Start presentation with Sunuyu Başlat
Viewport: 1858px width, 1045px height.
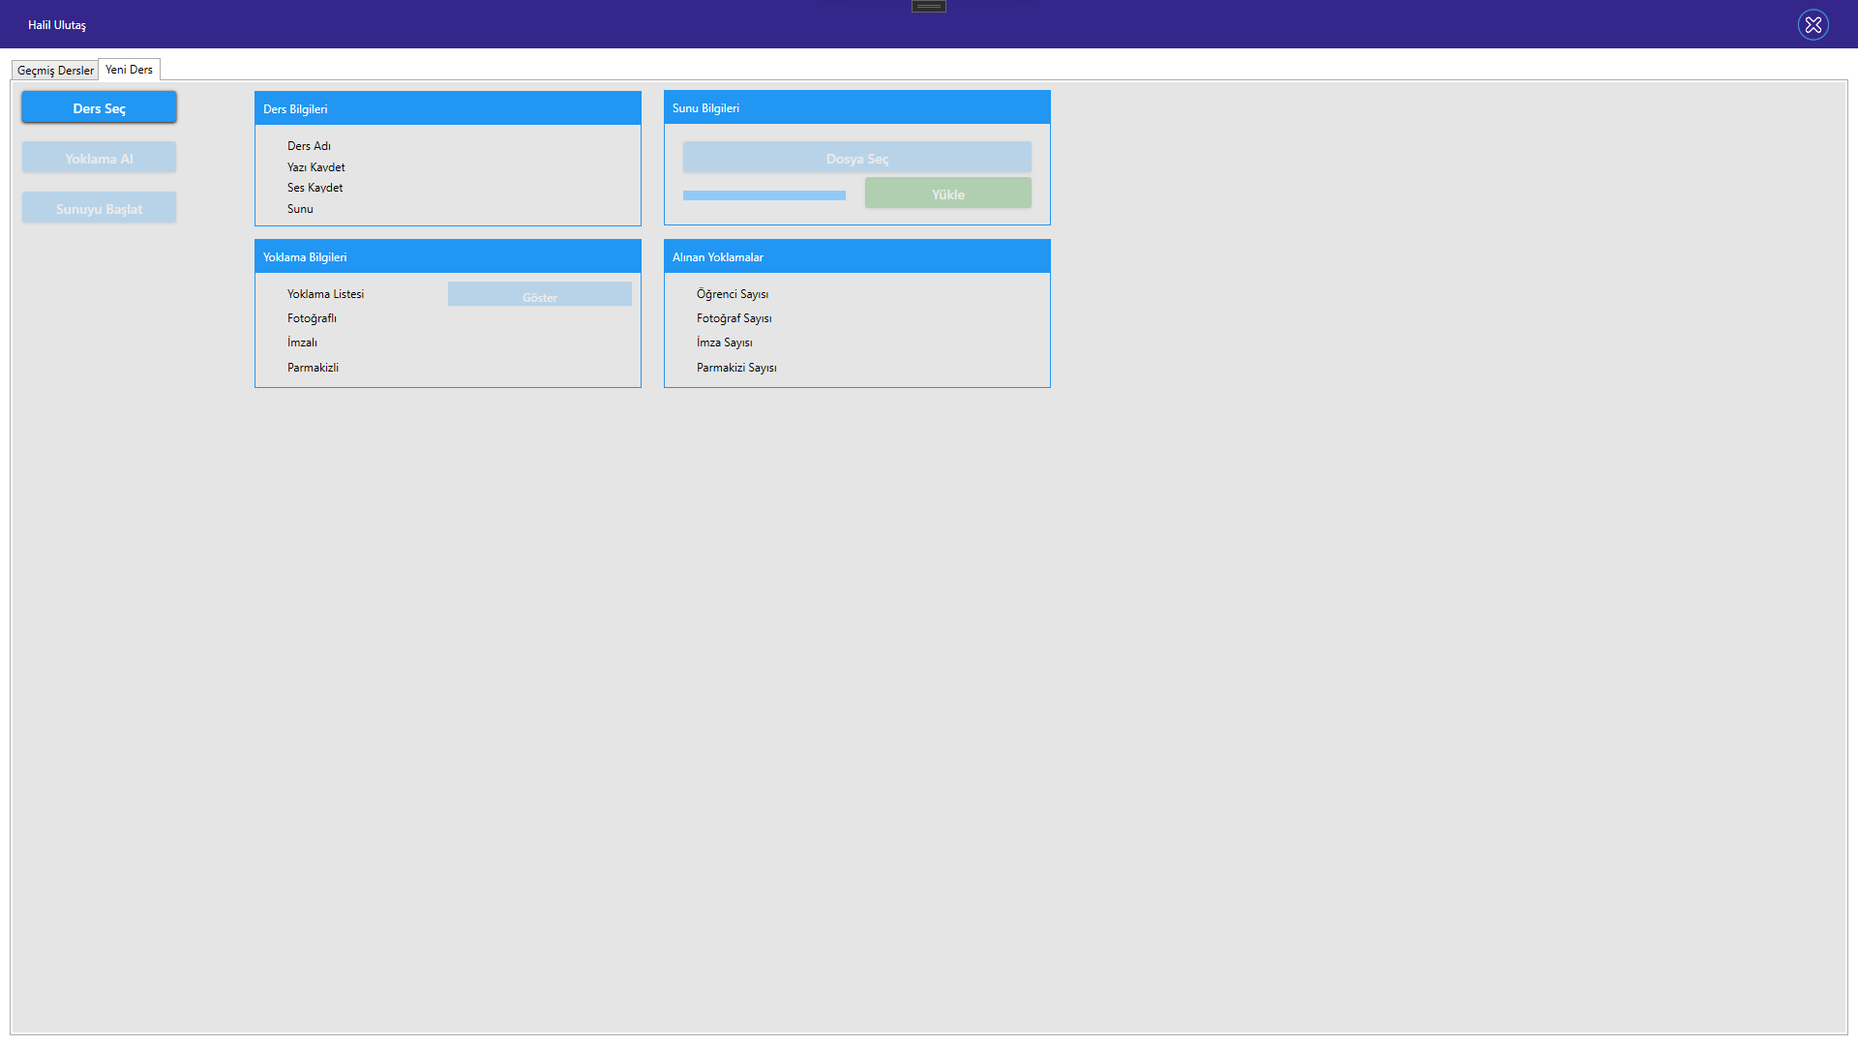pyautogui.click(x=99, y=209)
